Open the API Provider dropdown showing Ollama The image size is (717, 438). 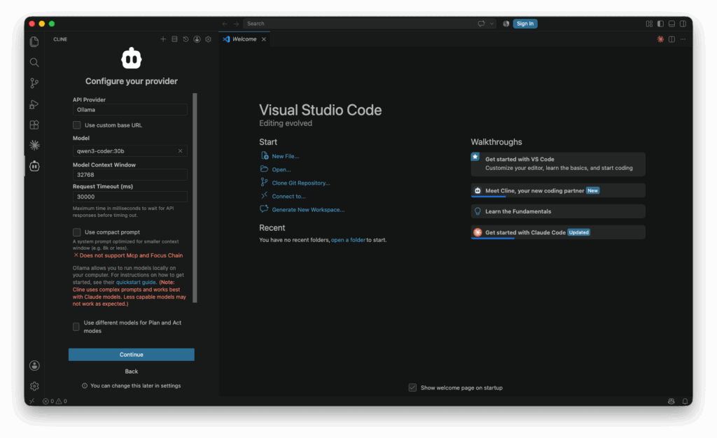coord(130,110)
